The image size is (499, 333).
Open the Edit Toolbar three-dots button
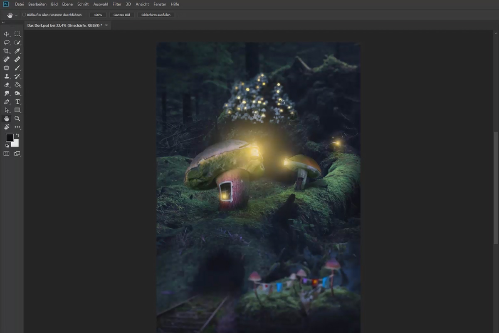coord(17,127)
